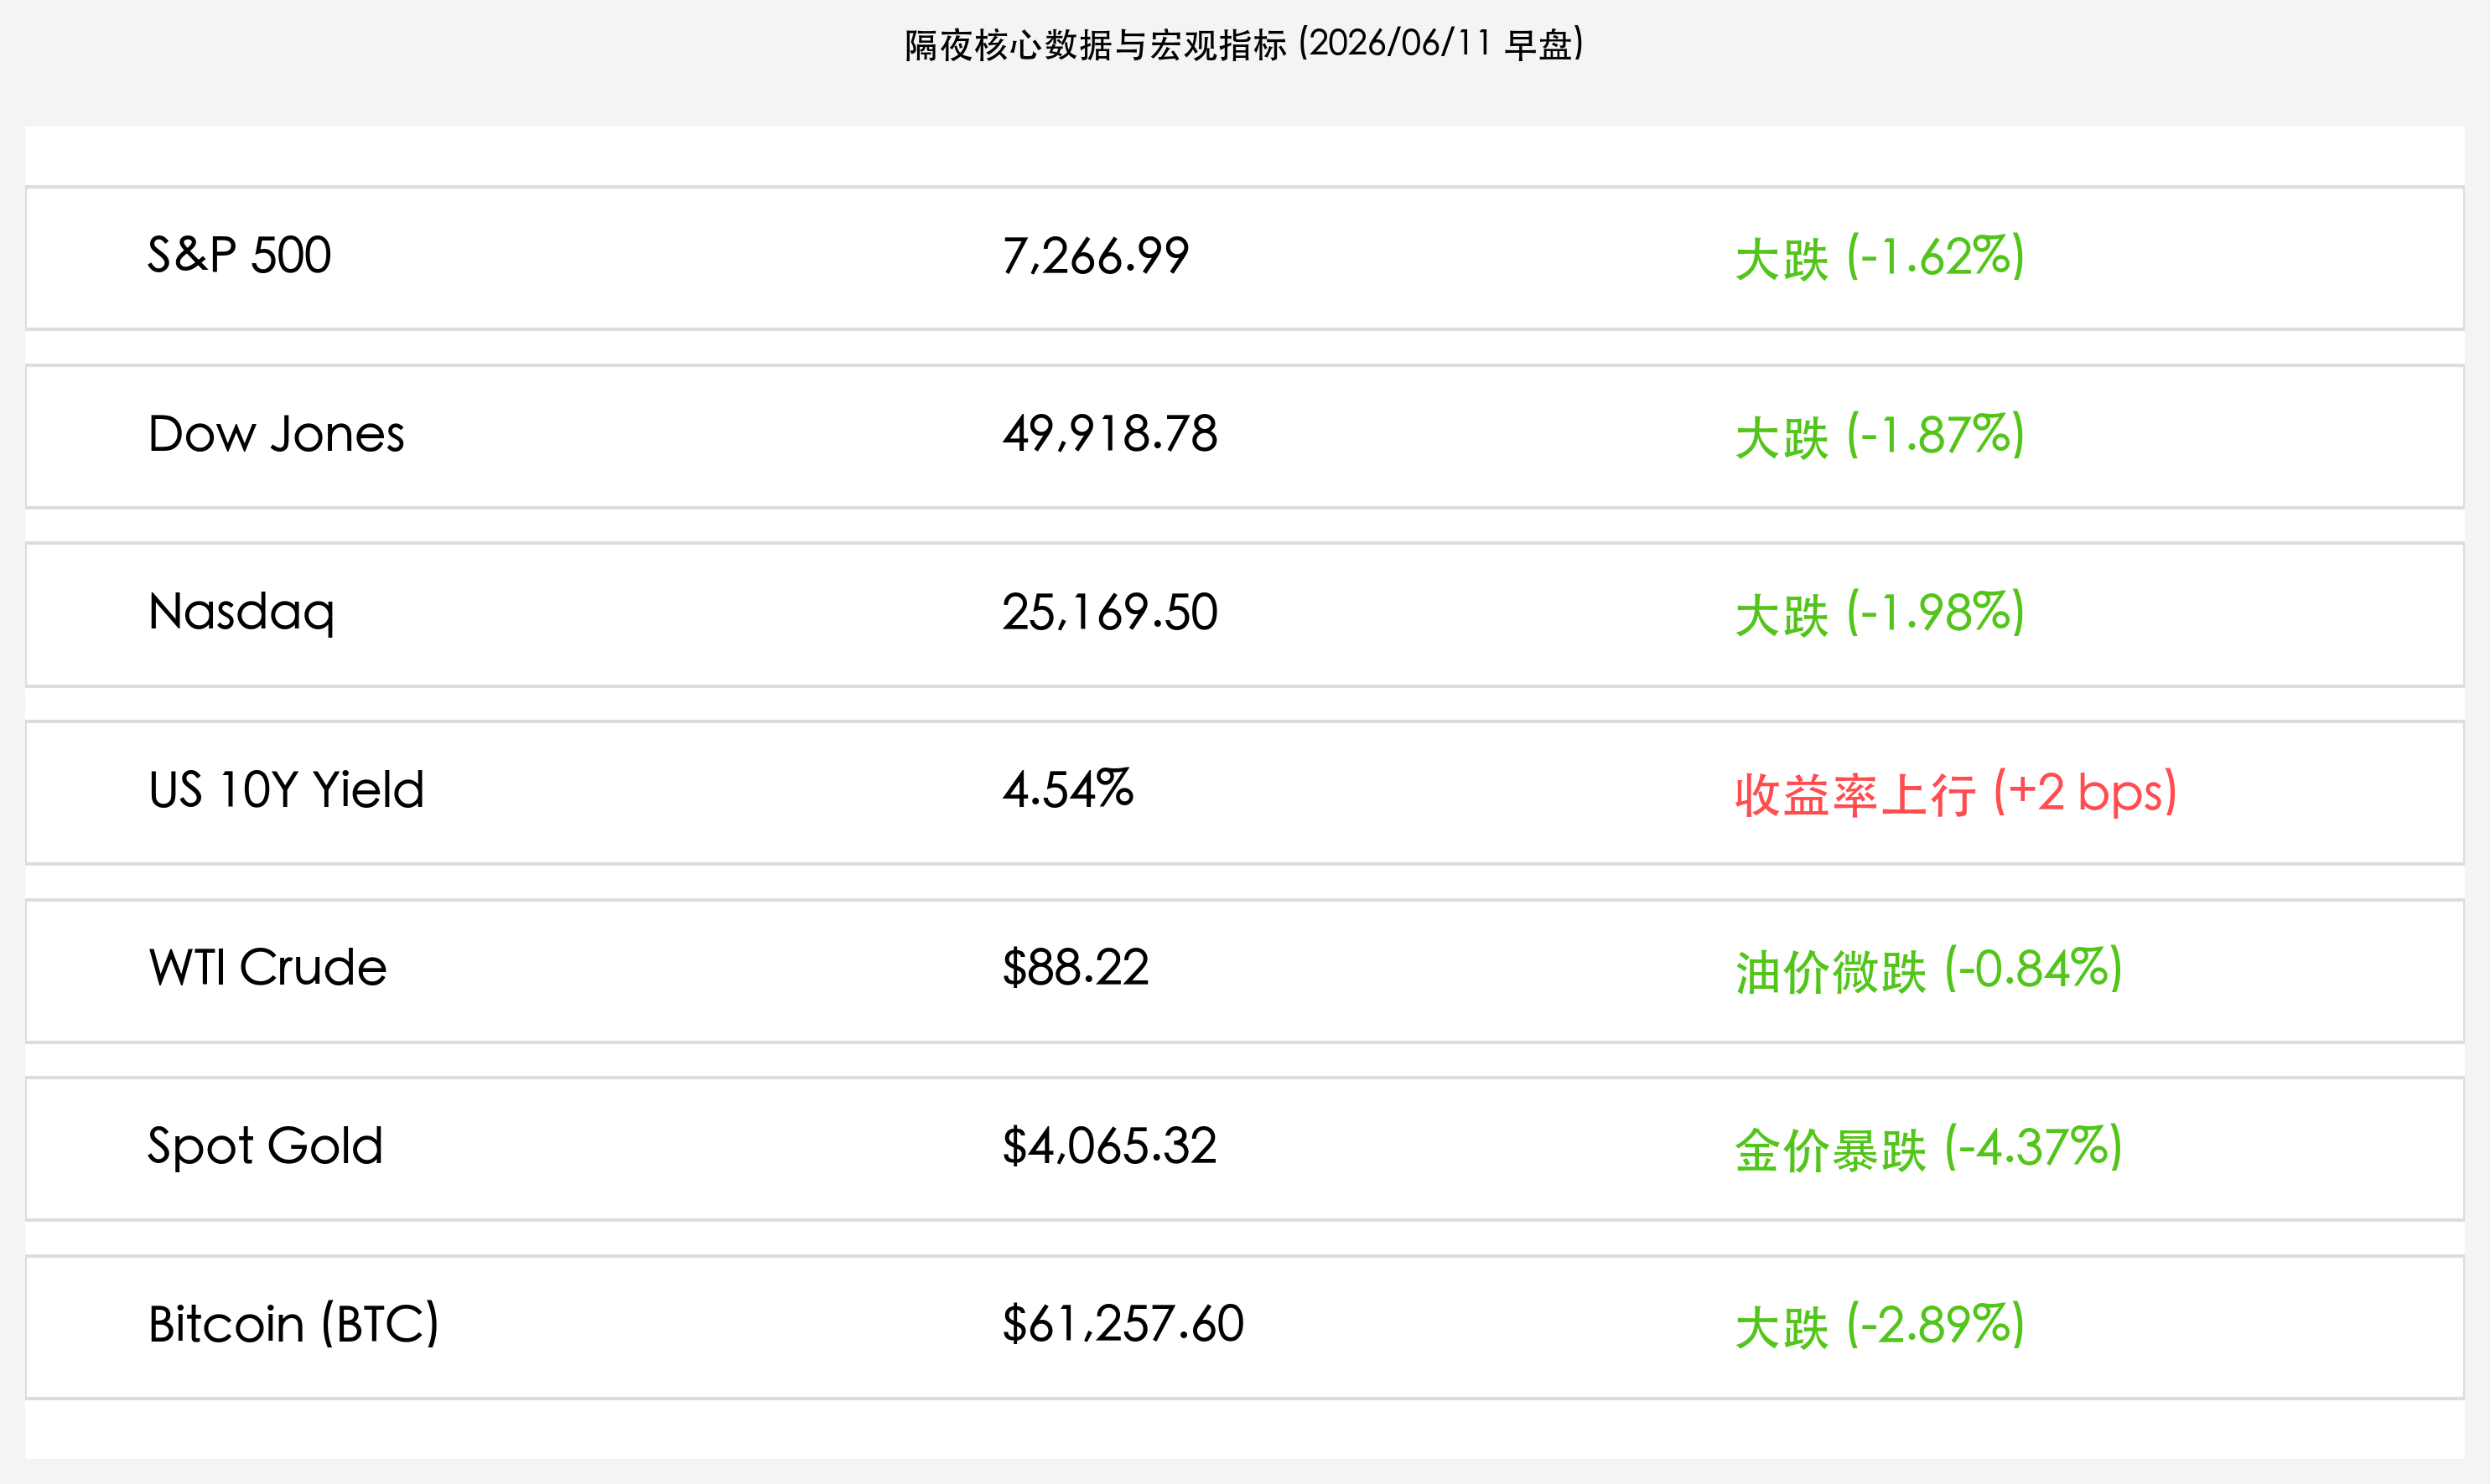Click the title 隔夜核心数据与宏观指标 header
Viewport: 2490px width, 1484px height.
coord(1243,45)
